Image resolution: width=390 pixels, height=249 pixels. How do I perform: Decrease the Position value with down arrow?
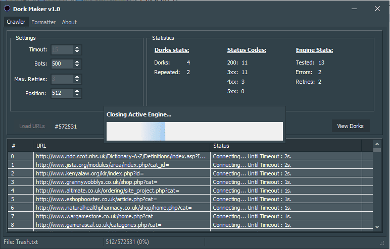77,95
